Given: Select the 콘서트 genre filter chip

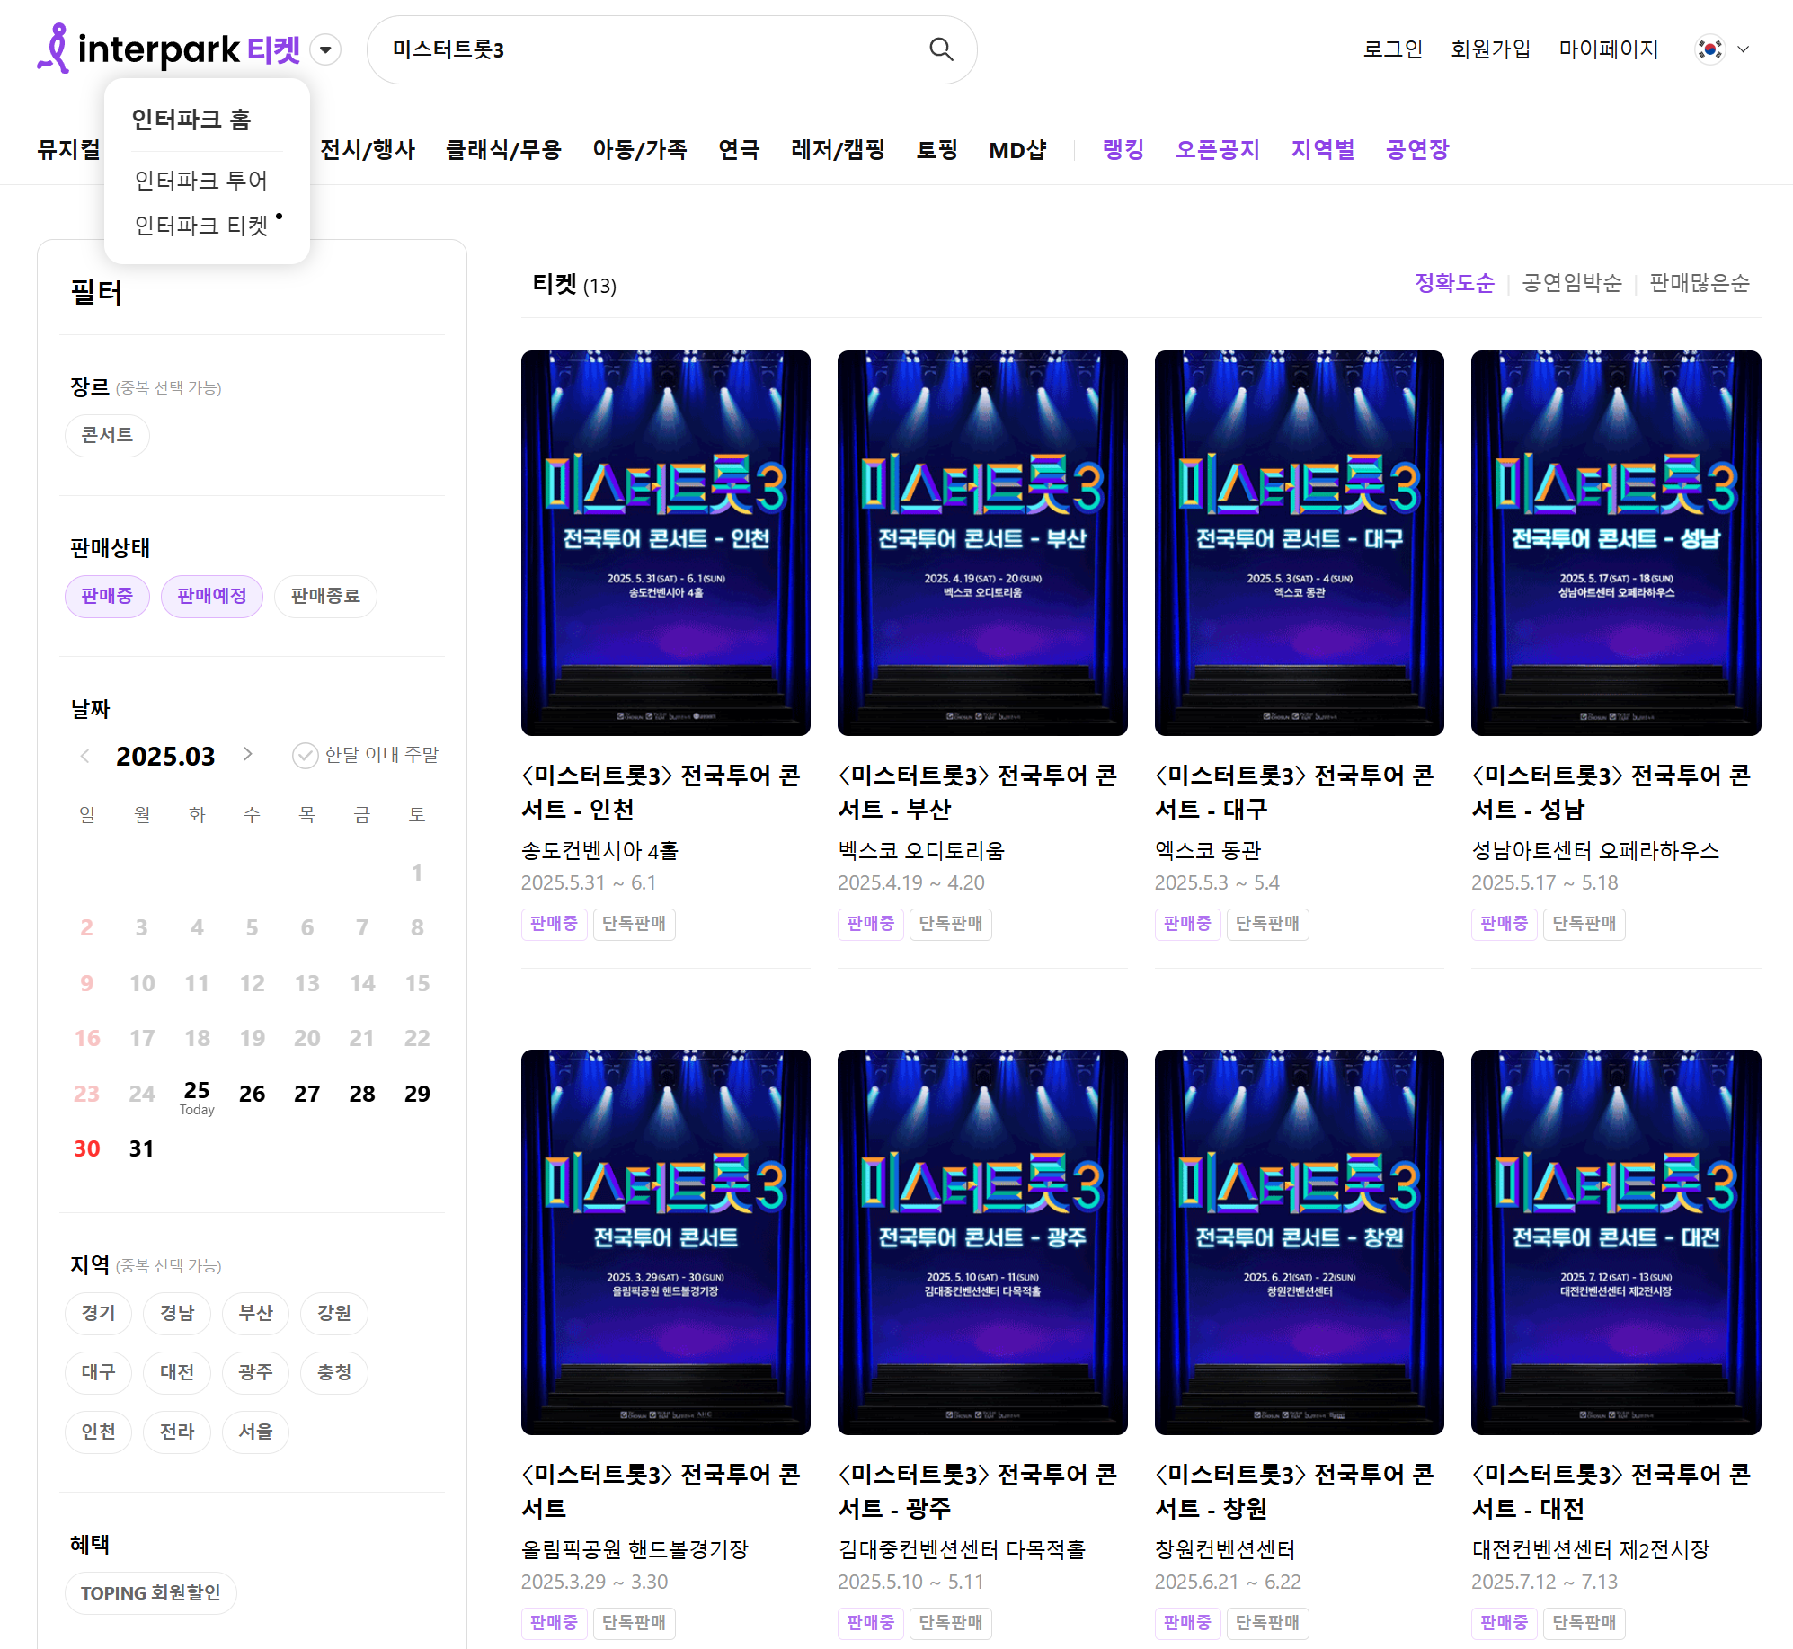Looking at the screenshot, I should point(107,436).
